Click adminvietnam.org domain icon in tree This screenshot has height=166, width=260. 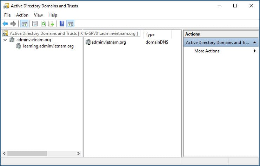click(12, 40)
